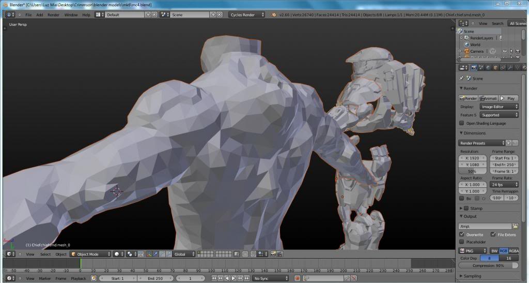Click the Render image button
This screenshot has width=529, height=283.
(x=468, y=98)
